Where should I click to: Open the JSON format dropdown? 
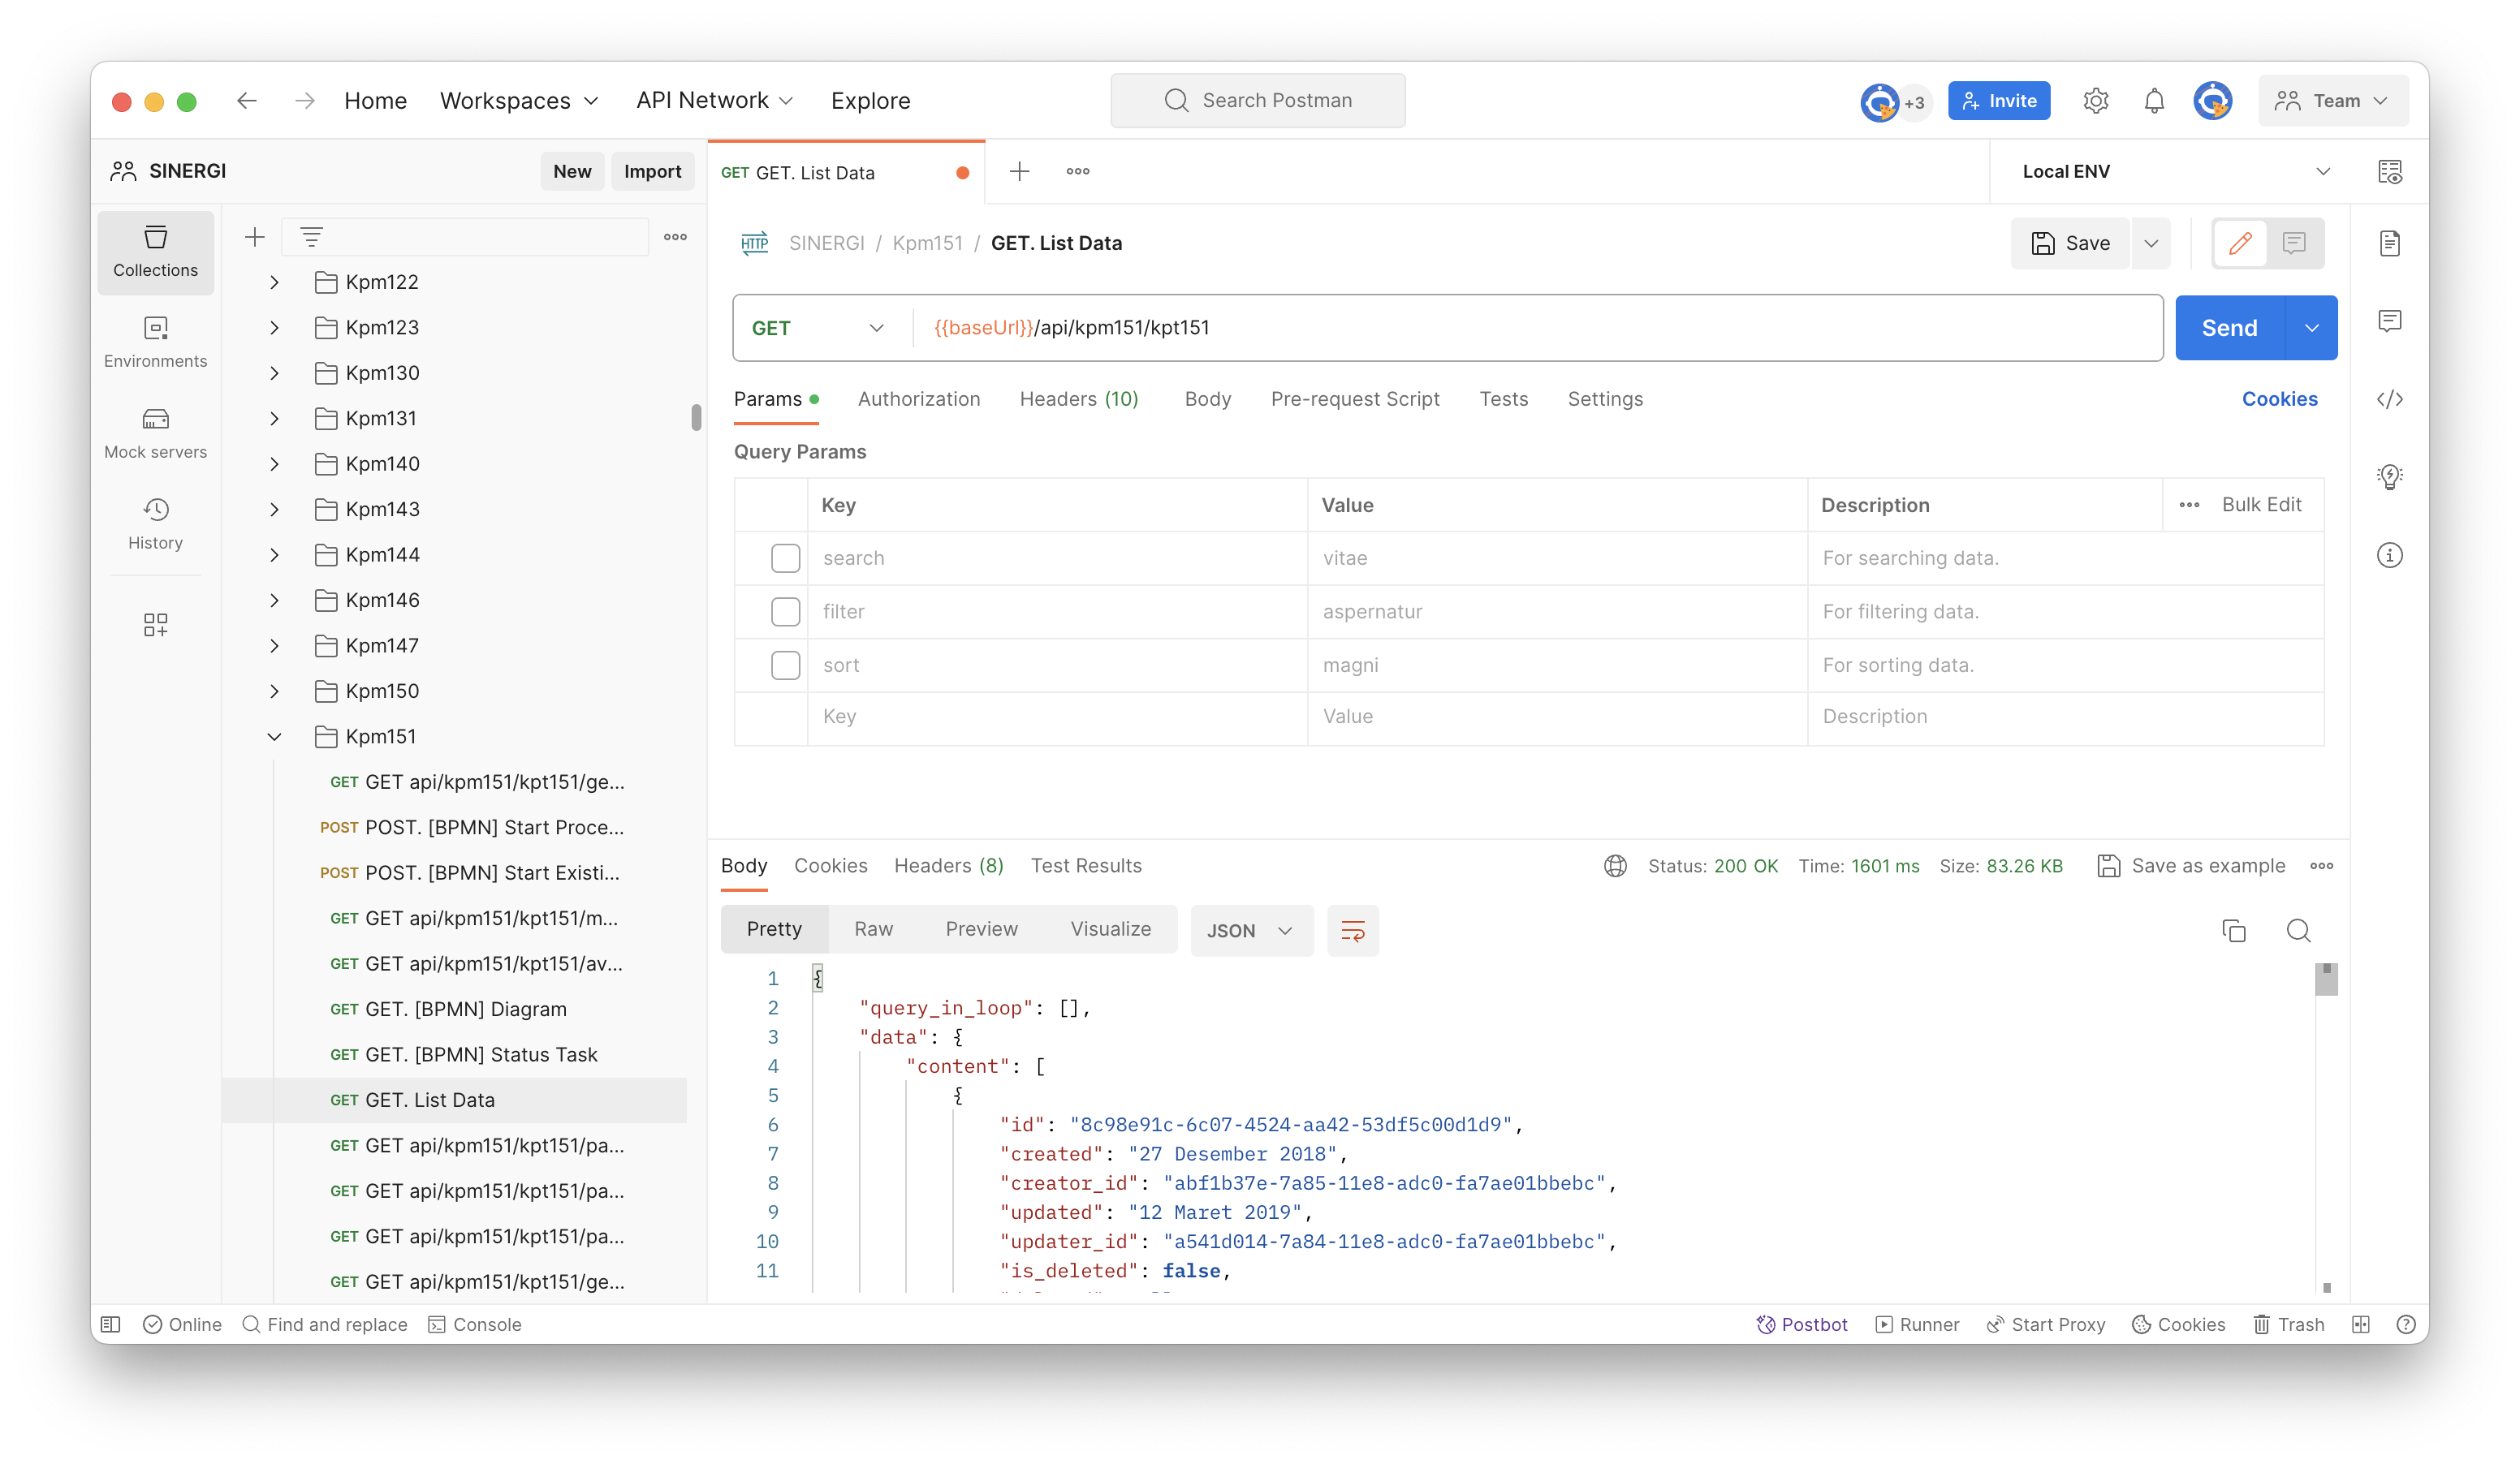coord(1250,930)
